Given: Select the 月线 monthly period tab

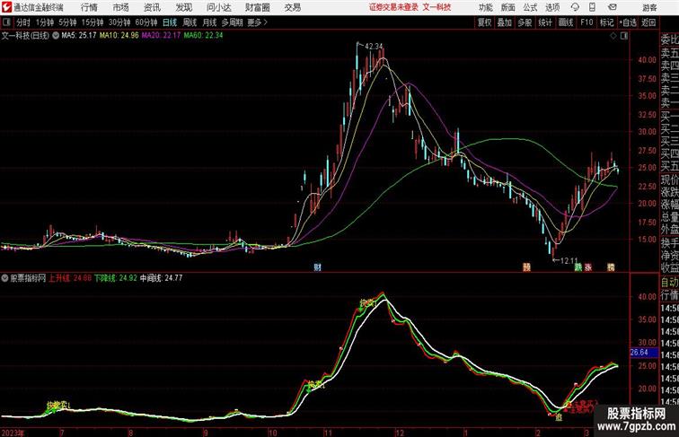Looking at the screenshot, I should click(209, 22).
